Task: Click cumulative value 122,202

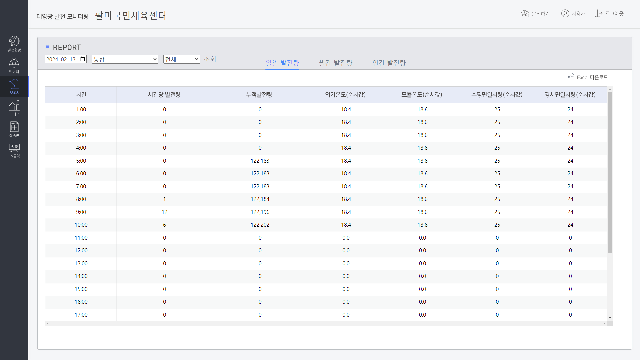Action: 260,225
